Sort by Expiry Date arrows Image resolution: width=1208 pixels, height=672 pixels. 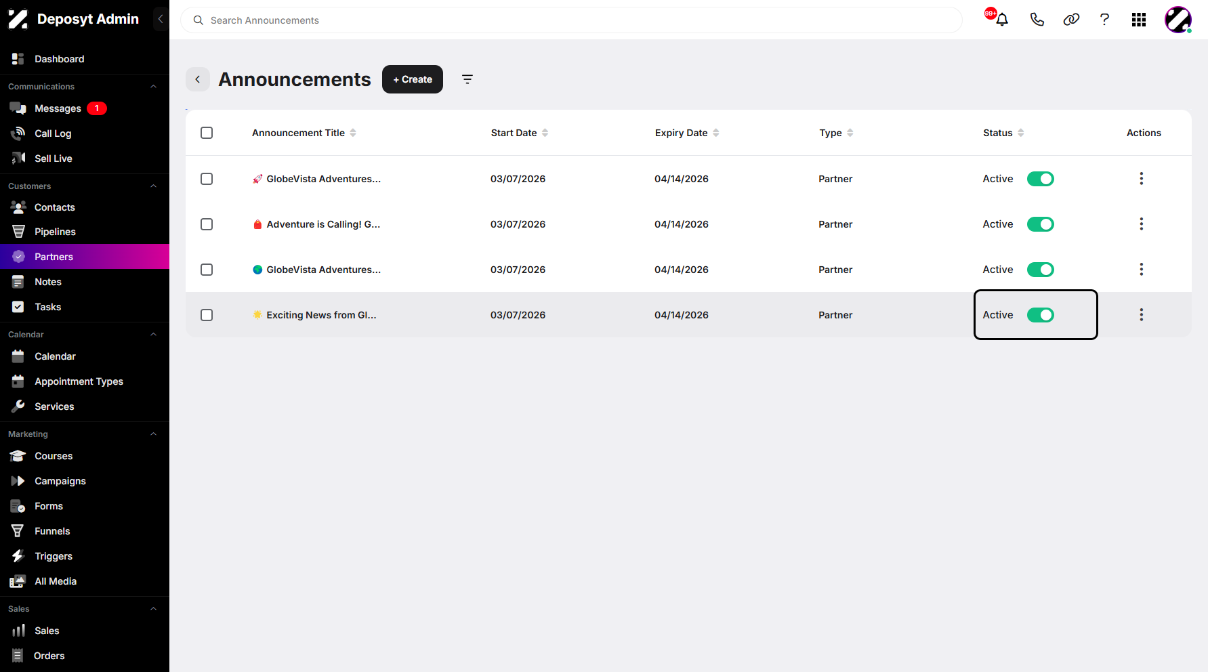[x=716, y=133]
